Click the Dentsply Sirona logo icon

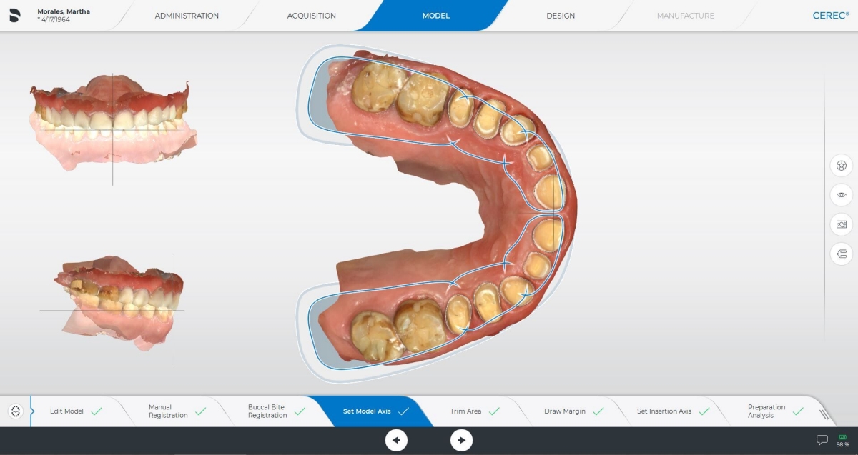coord(15,15)
